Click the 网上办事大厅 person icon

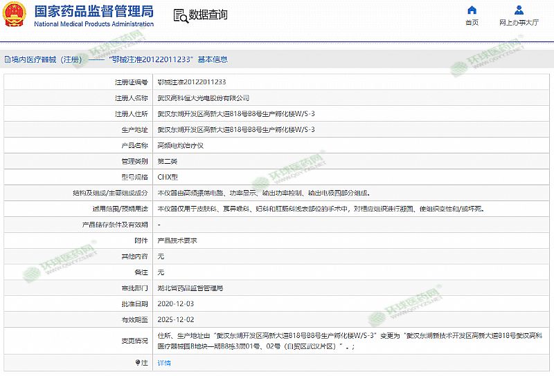(x=519, y=10)
